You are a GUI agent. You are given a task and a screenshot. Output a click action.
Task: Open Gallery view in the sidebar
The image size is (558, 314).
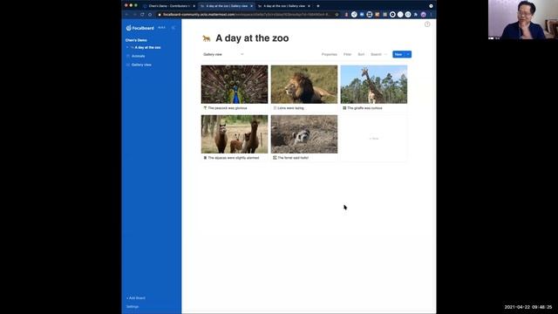pyautogui.click(x=141, y=65)
